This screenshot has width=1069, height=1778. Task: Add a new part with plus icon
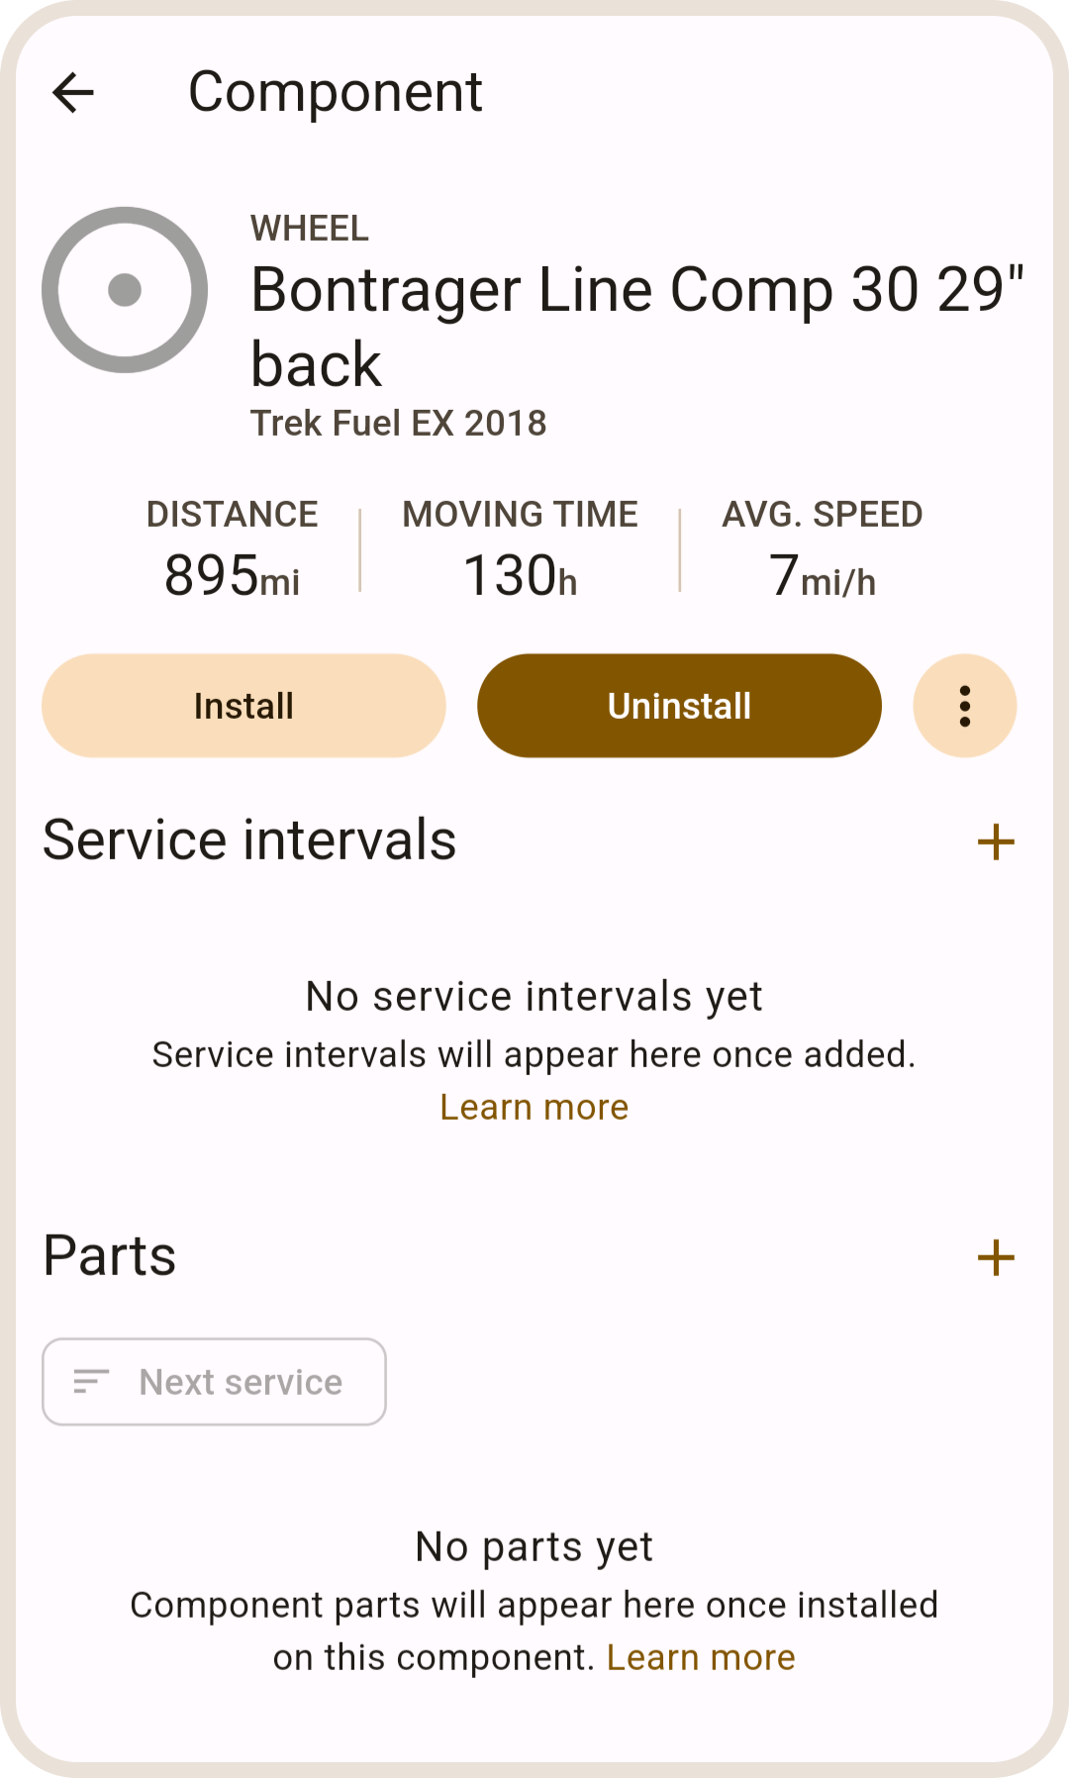(x=996, y=1258)
